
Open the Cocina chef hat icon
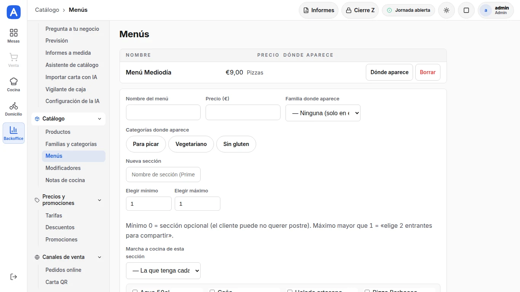(x=14, y=84)
